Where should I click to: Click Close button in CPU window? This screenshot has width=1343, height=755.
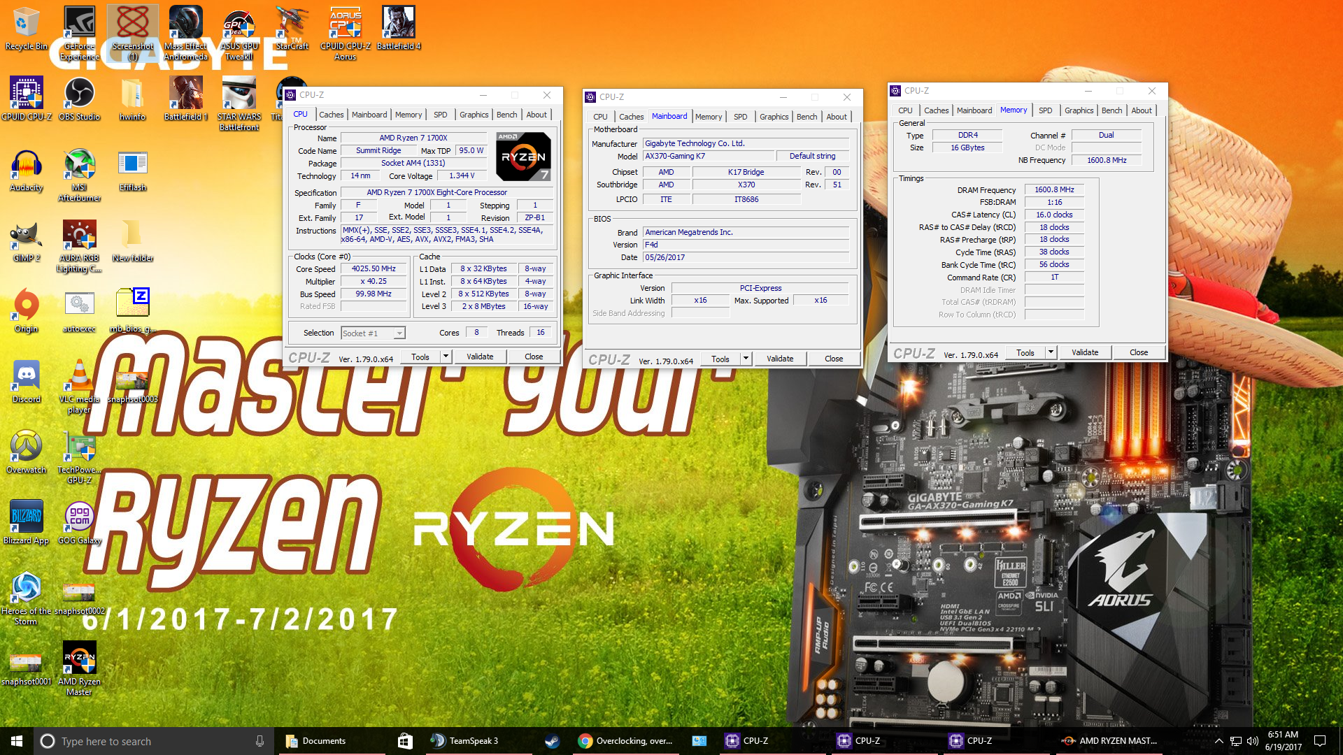tap(534, 357)
